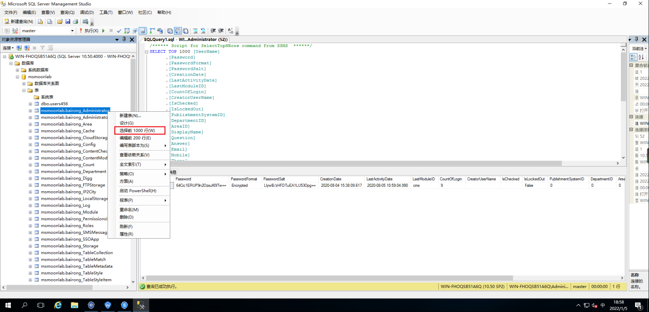This screenshot has height=312, width=649.
Task: Click the Open File folder icon
Action: 60,21
